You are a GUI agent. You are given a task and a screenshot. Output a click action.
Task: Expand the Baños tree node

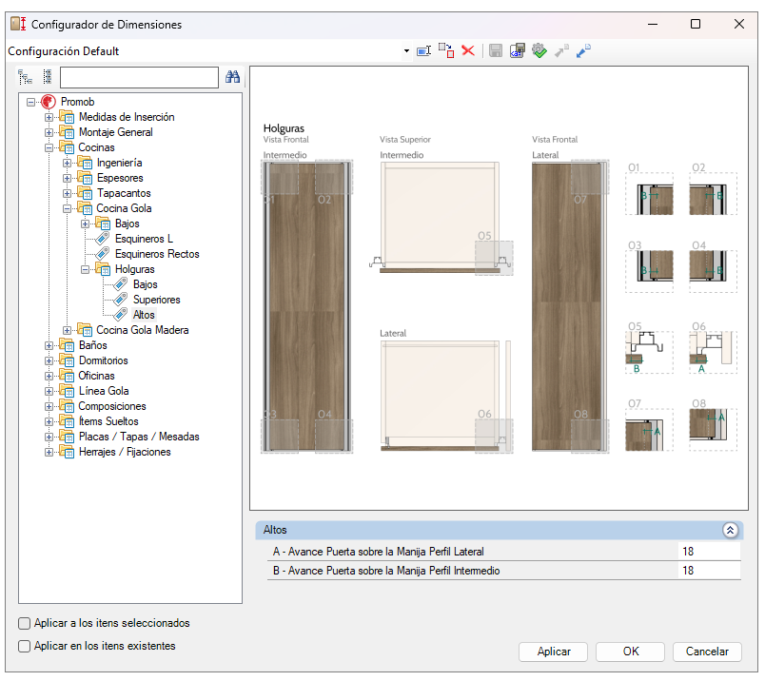click(x=49, y=345)
